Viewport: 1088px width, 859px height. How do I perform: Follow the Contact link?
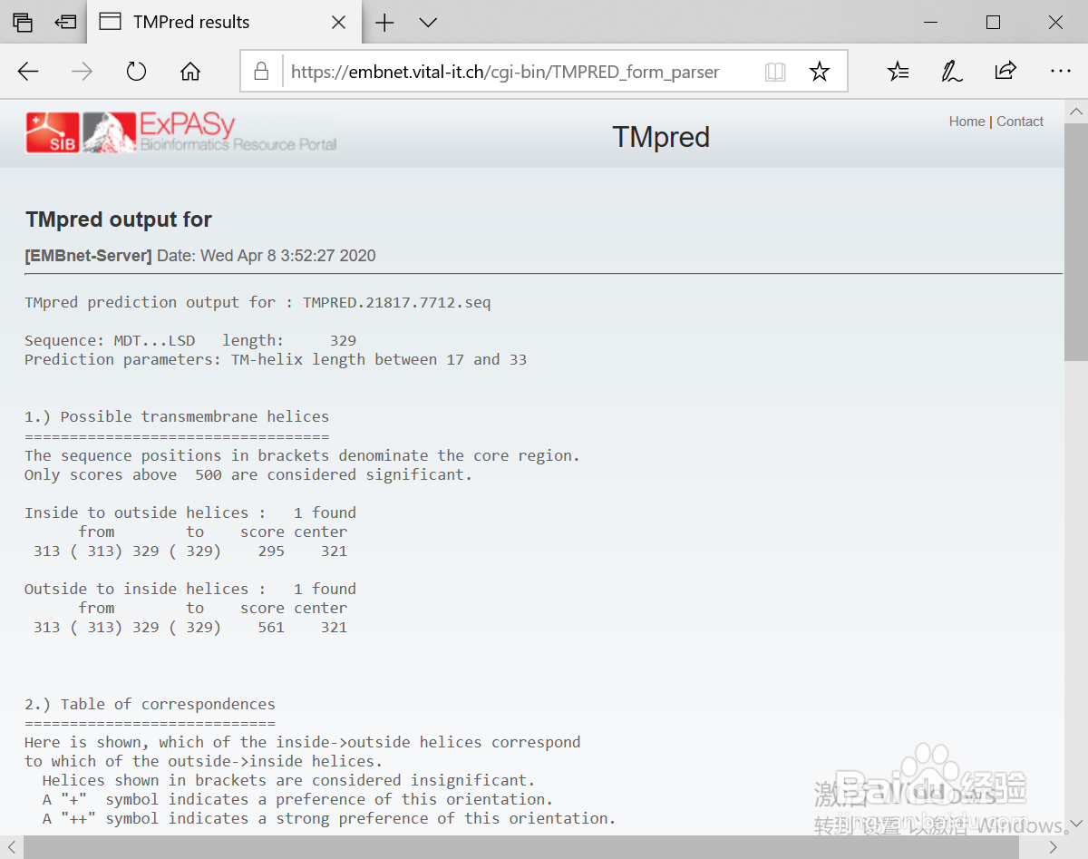pos(1020,122)
